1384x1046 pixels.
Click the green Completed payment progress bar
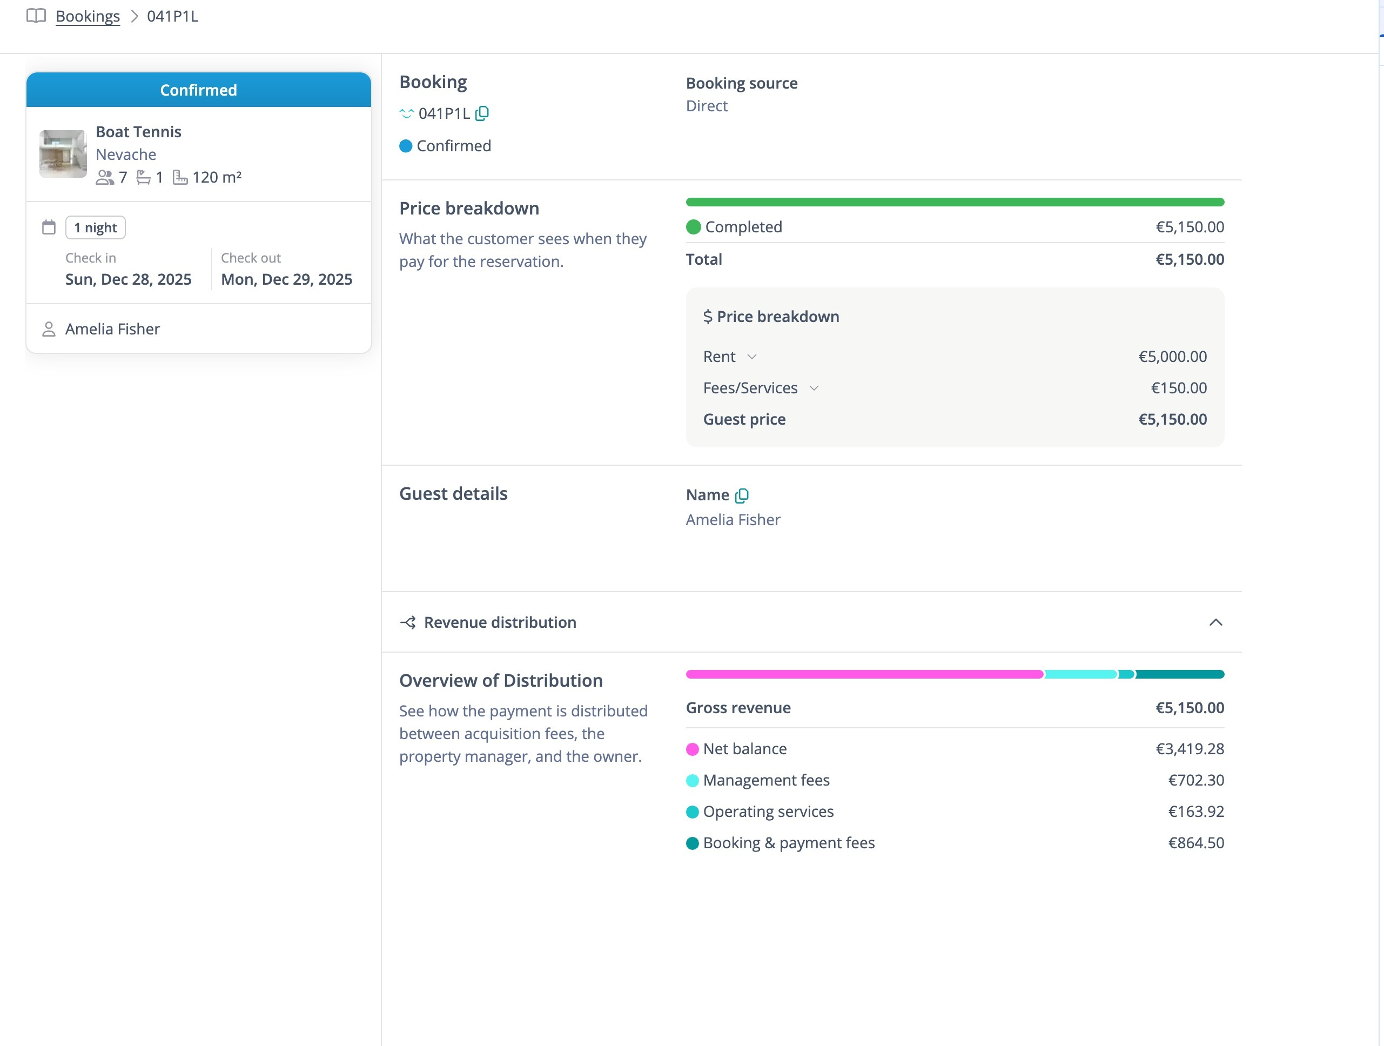tap(954, 202)
